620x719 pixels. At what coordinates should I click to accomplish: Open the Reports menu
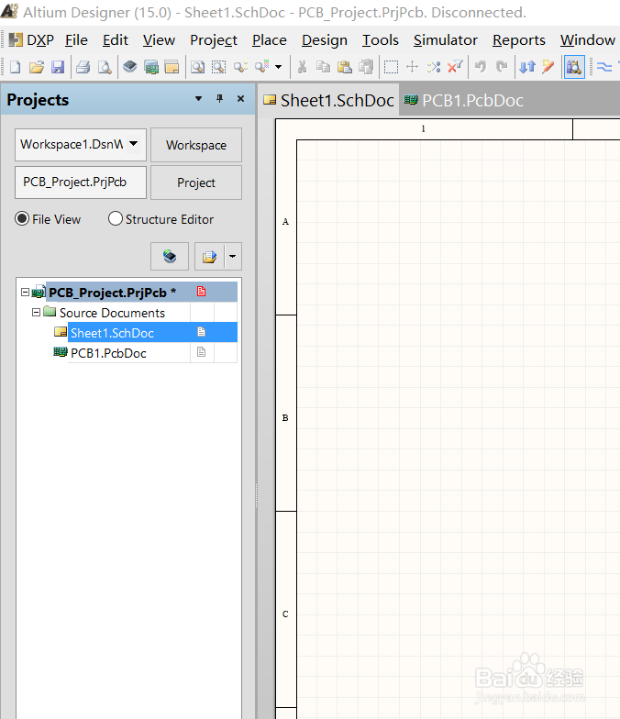519,40
